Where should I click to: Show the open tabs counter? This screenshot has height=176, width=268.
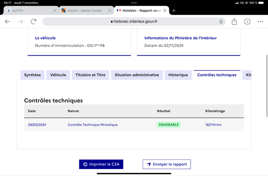pyautogui.click(x=247, y=21)
